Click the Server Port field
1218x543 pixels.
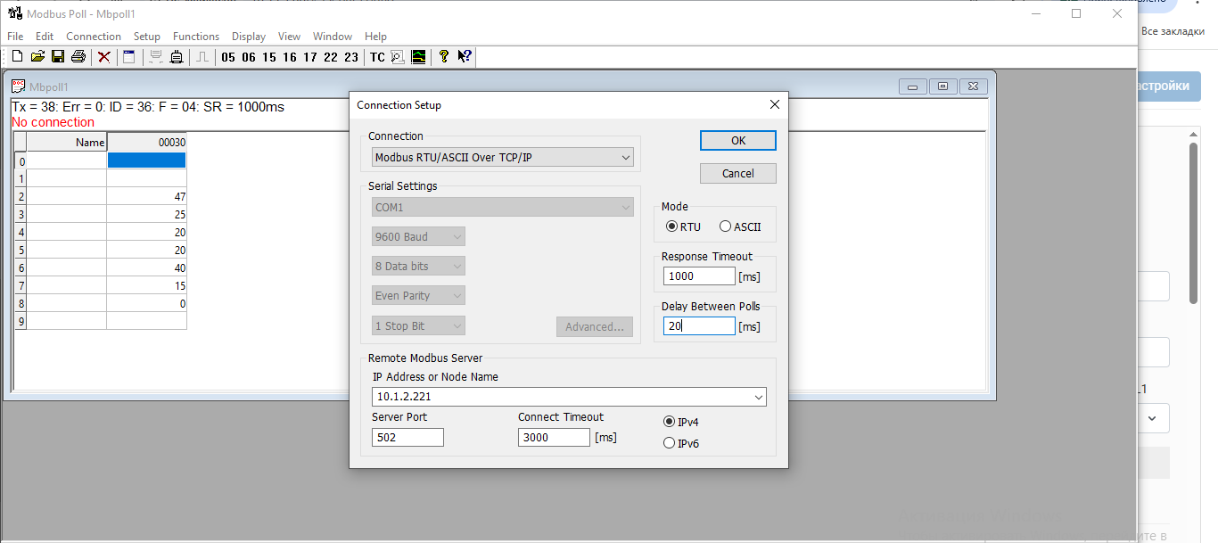pyautogui.click(x=407, y=438)
